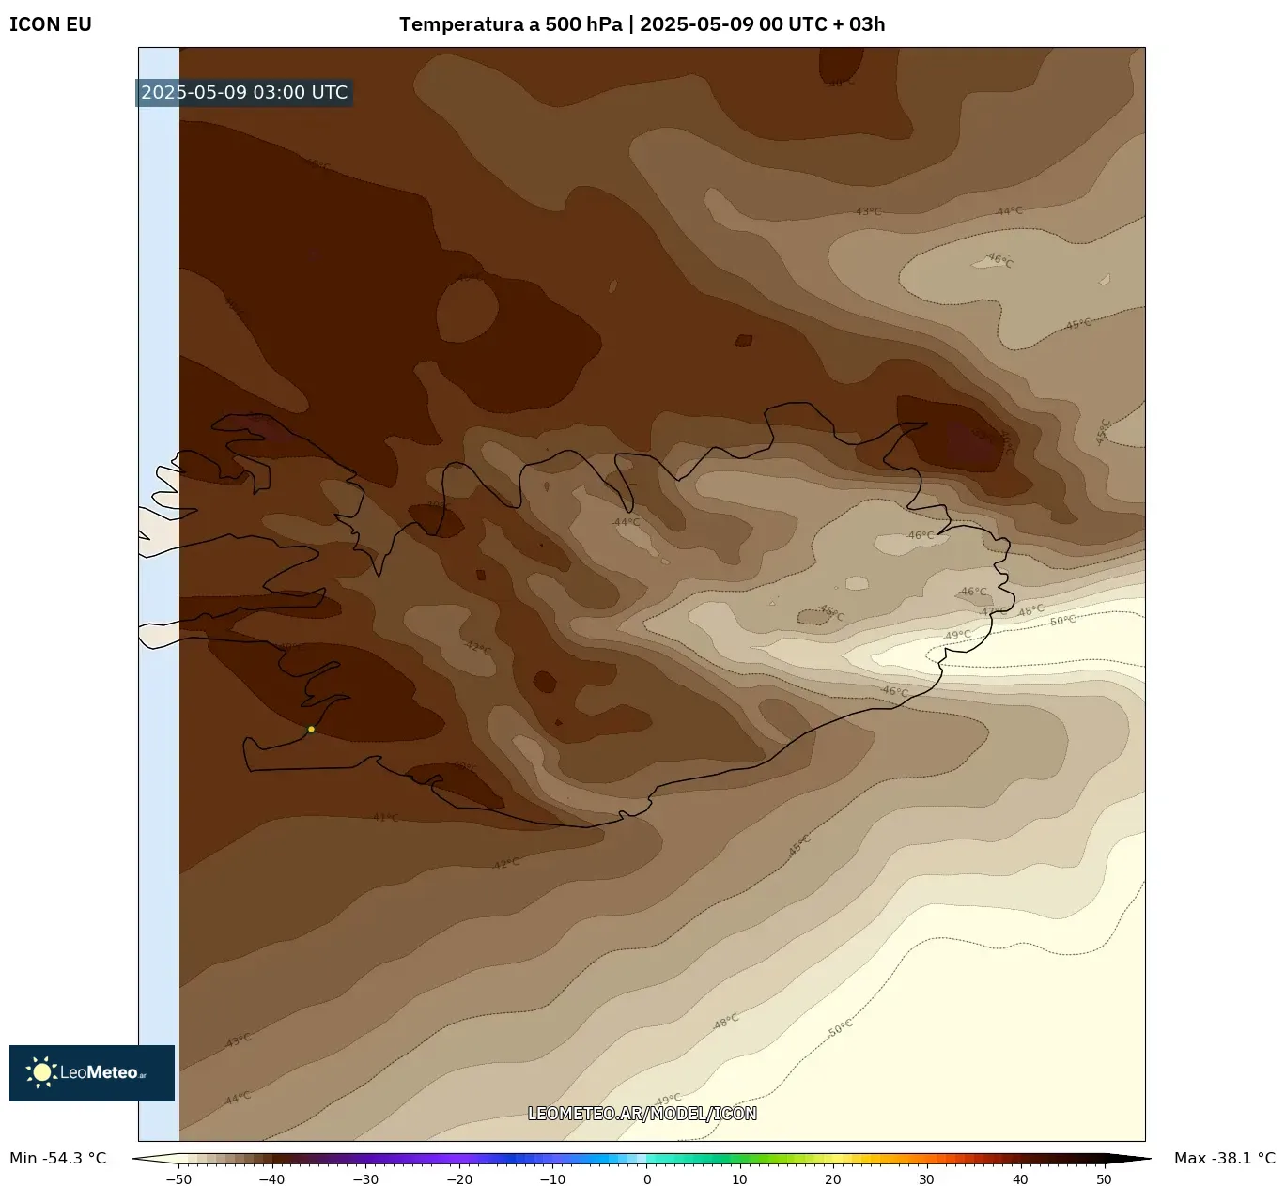
Task: Click the 40 tick label on the colorbar
Action: click(1020, 1179)
